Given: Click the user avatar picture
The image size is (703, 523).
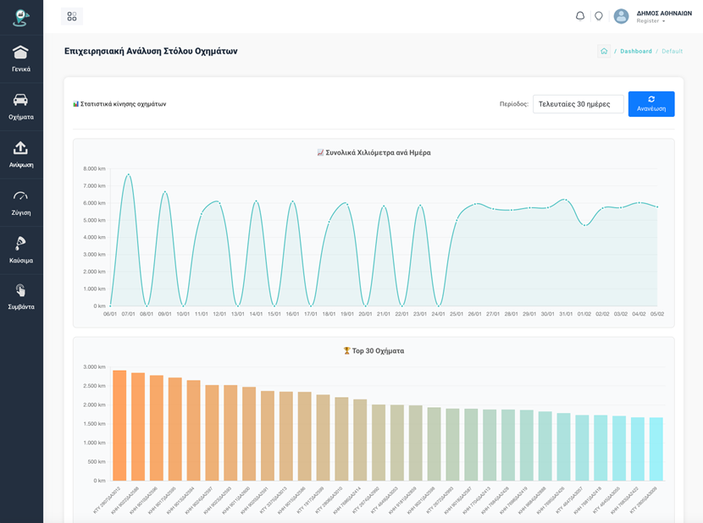Looking at the screenshot, I should 622,16.
